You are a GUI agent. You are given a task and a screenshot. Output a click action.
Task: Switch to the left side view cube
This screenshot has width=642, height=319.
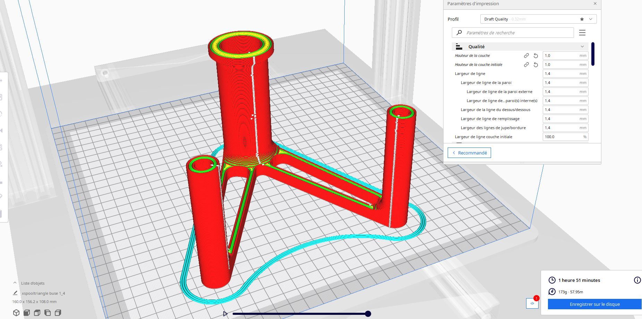tap(48, 313)
